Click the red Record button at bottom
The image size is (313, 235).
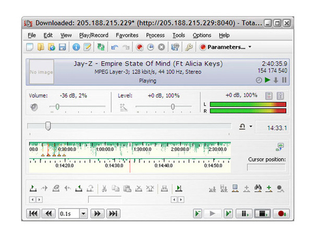point(281,214)
